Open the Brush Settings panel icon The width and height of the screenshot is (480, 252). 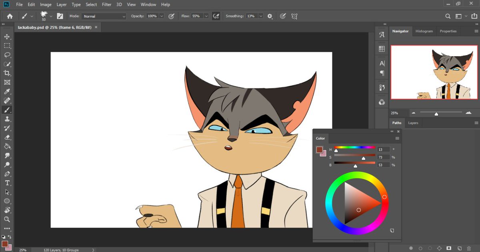pos(60,16)
